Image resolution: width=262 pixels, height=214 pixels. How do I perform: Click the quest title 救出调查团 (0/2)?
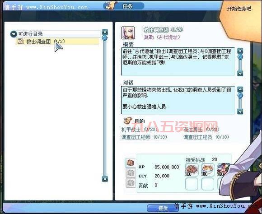click(x=163, y=30)
